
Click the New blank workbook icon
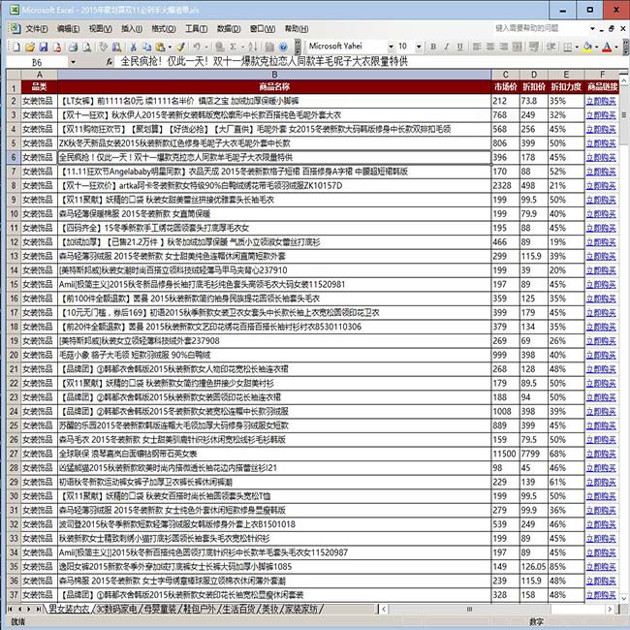[x=16, y=47]
